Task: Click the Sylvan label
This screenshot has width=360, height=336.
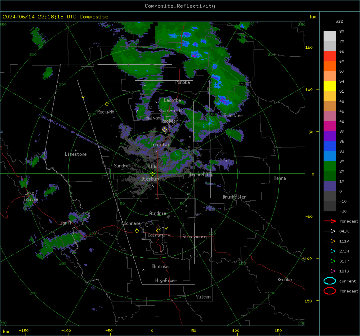Action: [153, 118]
